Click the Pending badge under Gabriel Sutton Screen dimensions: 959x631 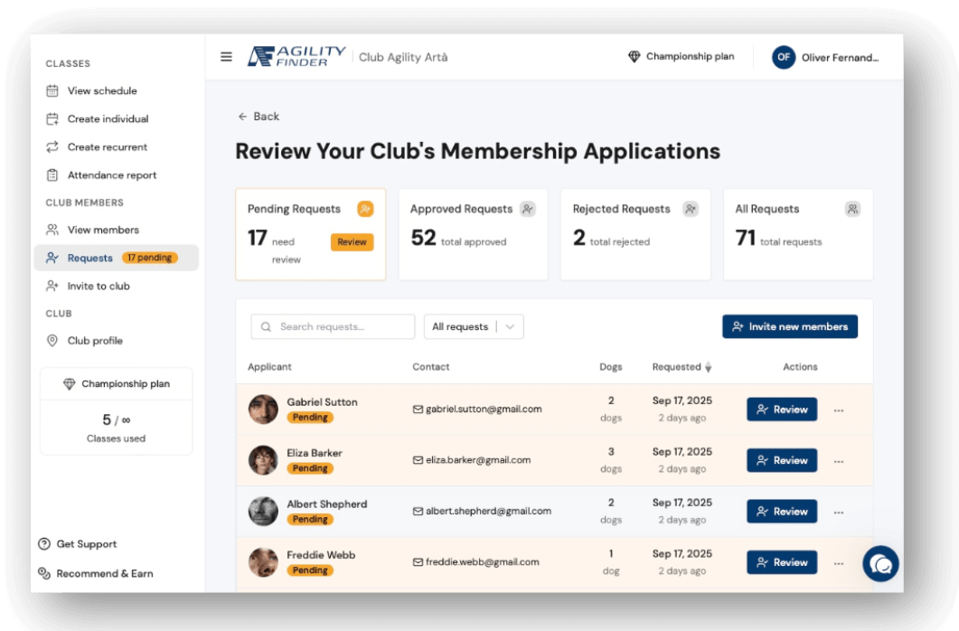pyautogui.click(x=310, y=418)
